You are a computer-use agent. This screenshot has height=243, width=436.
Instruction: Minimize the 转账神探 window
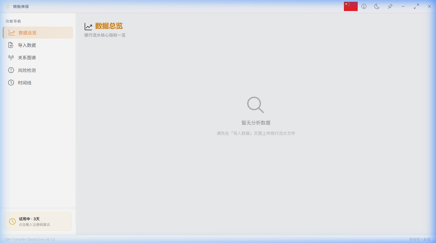click(x=403, y=7)
